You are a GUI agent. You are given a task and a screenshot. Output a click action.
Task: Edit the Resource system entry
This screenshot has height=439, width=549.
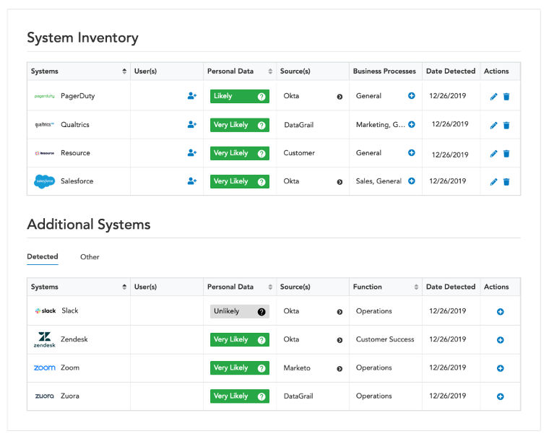pyautogui.click(x=493, y=154)
